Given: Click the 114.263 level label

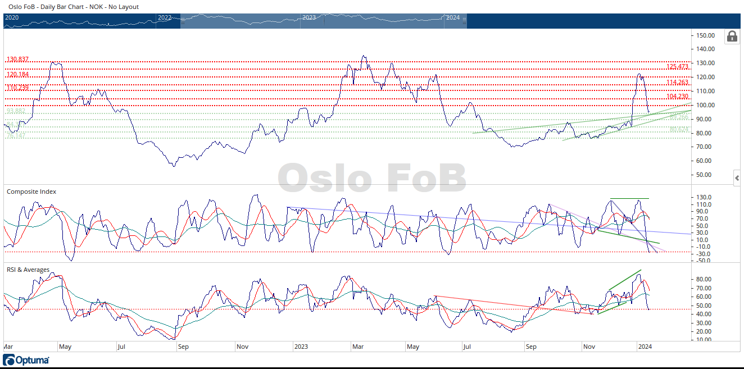Looking at the screenshot, I should coord(677,83).
